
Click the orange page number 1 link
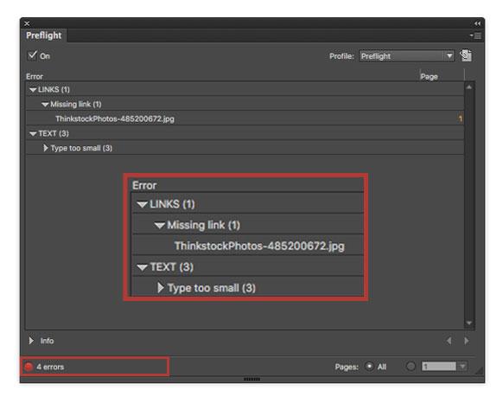point(461,119)
